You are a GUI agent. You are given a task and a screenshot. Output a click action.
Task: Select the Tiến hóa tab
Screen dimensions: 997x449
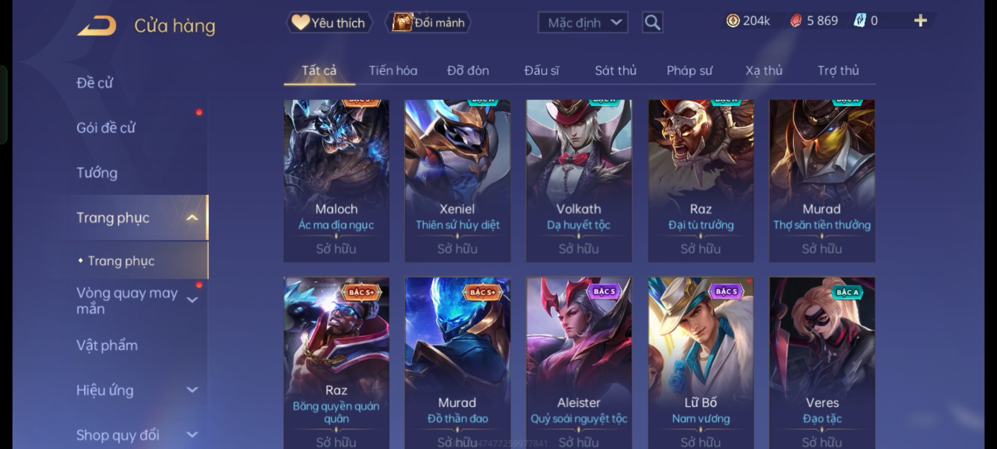(393, 71)
